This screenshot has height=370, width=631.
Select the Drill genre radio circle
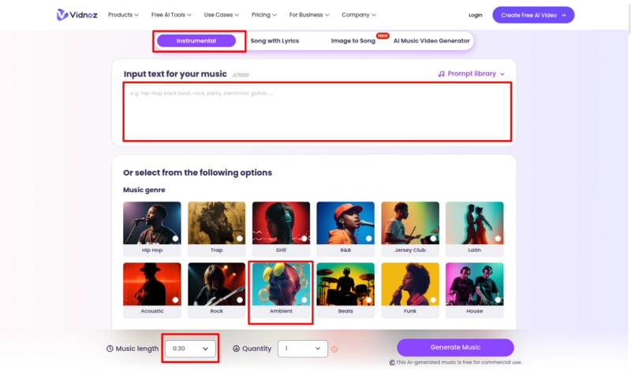tap(304, 239)
